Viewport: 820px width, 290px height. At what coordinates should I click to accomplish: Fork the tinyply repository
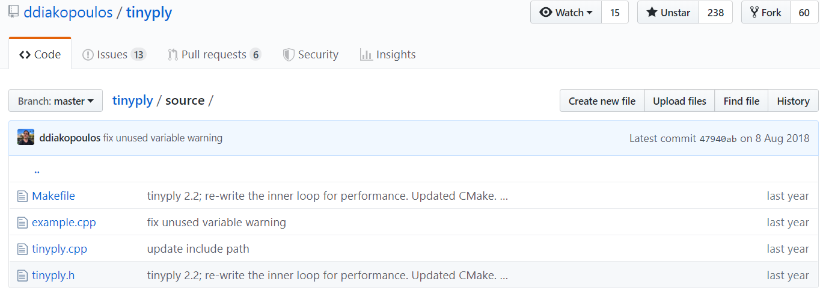(765, 13)
